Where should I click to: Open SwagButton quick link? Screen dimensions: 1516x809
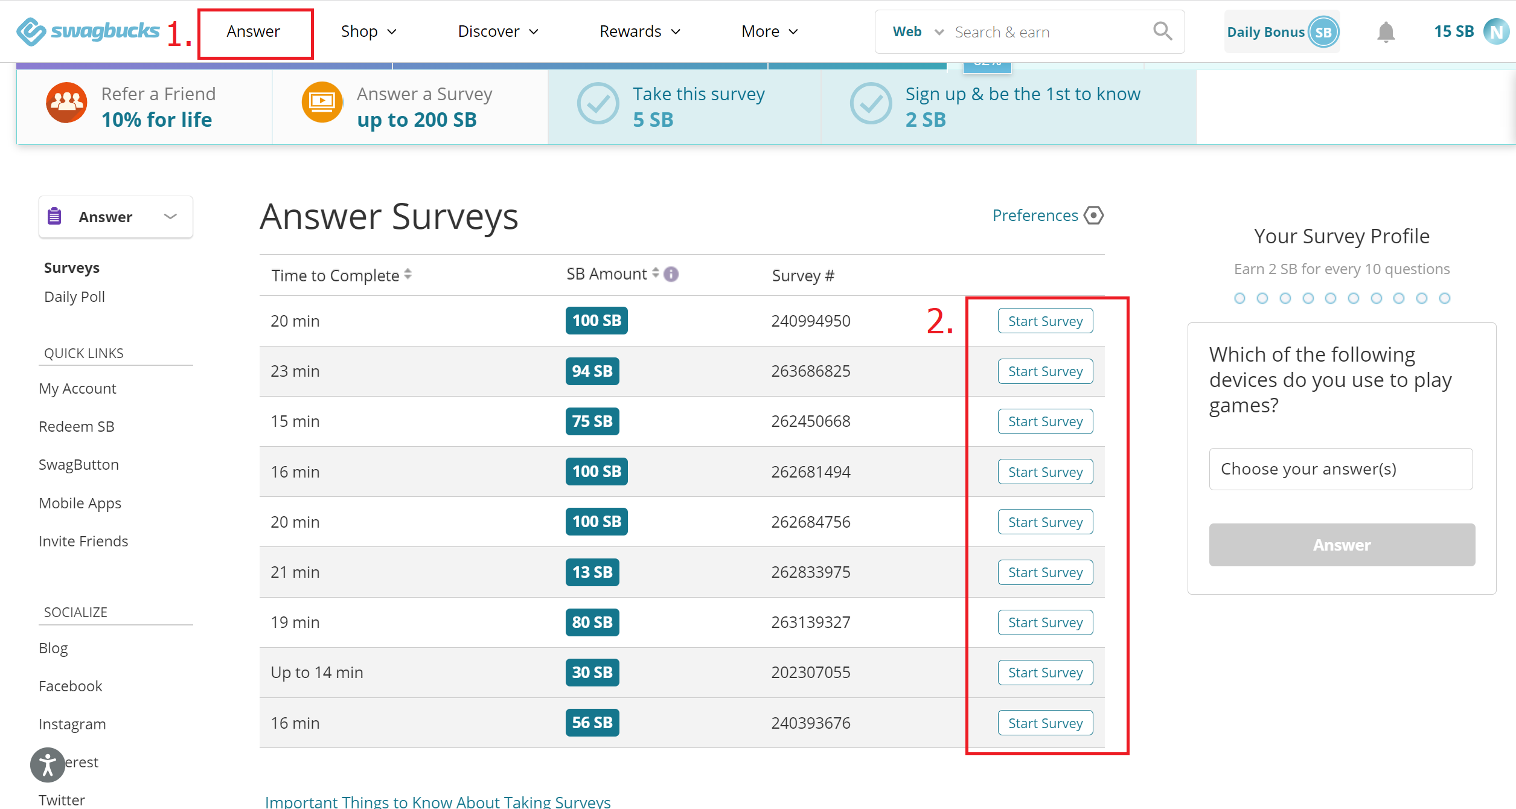point(78,464)
